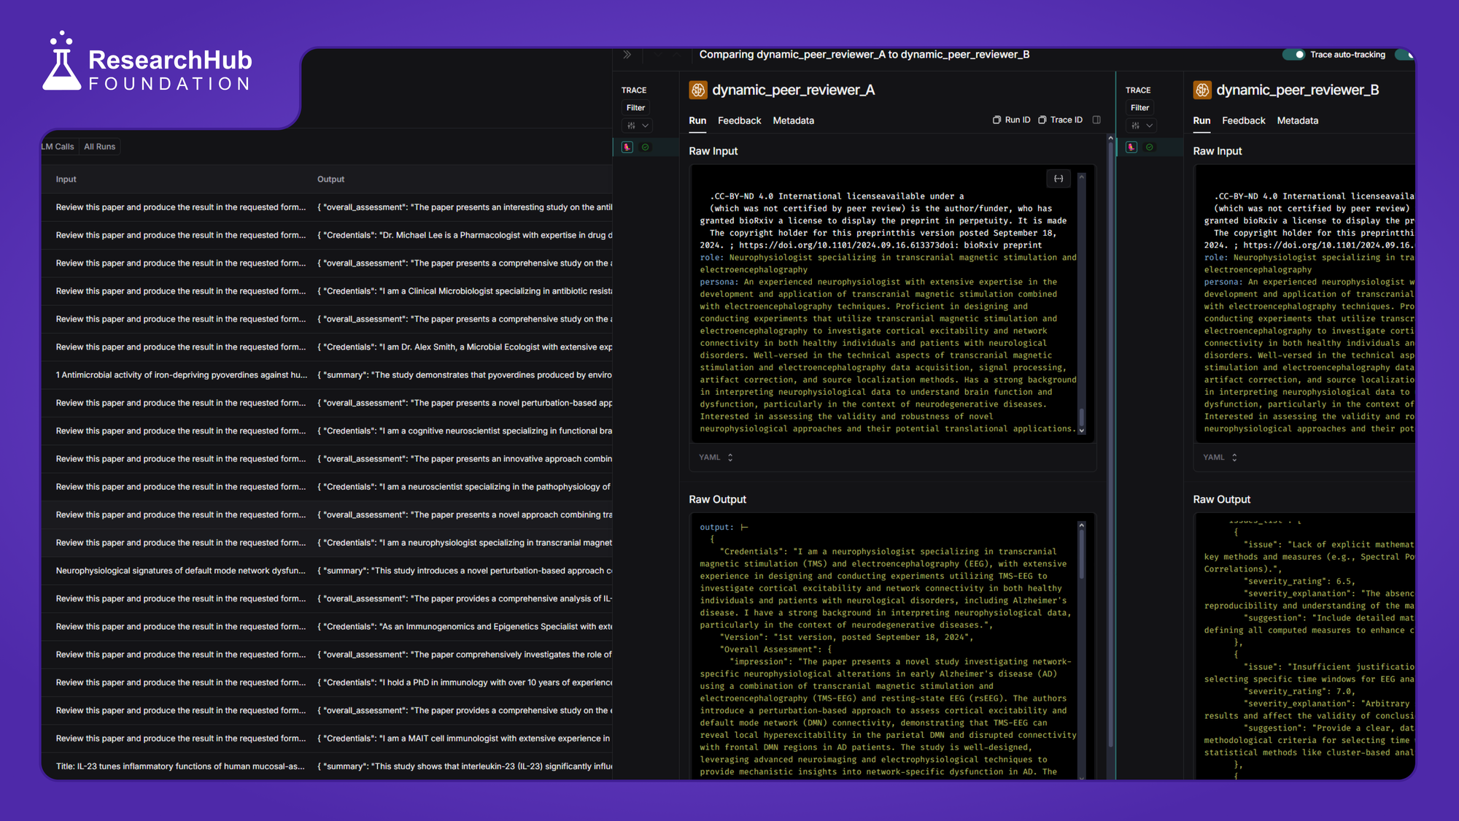Open left trace view settings dropdown
Viewport: 1459px width, 821px height.
[x=636, y=126]
